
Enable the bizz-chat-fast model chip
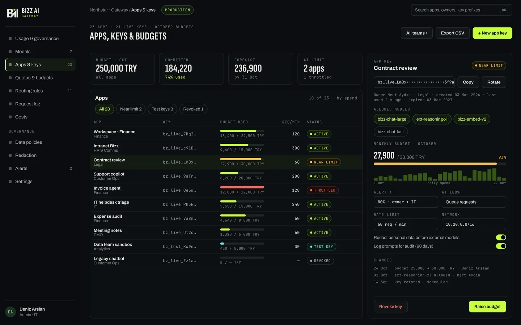coord(391,132)
